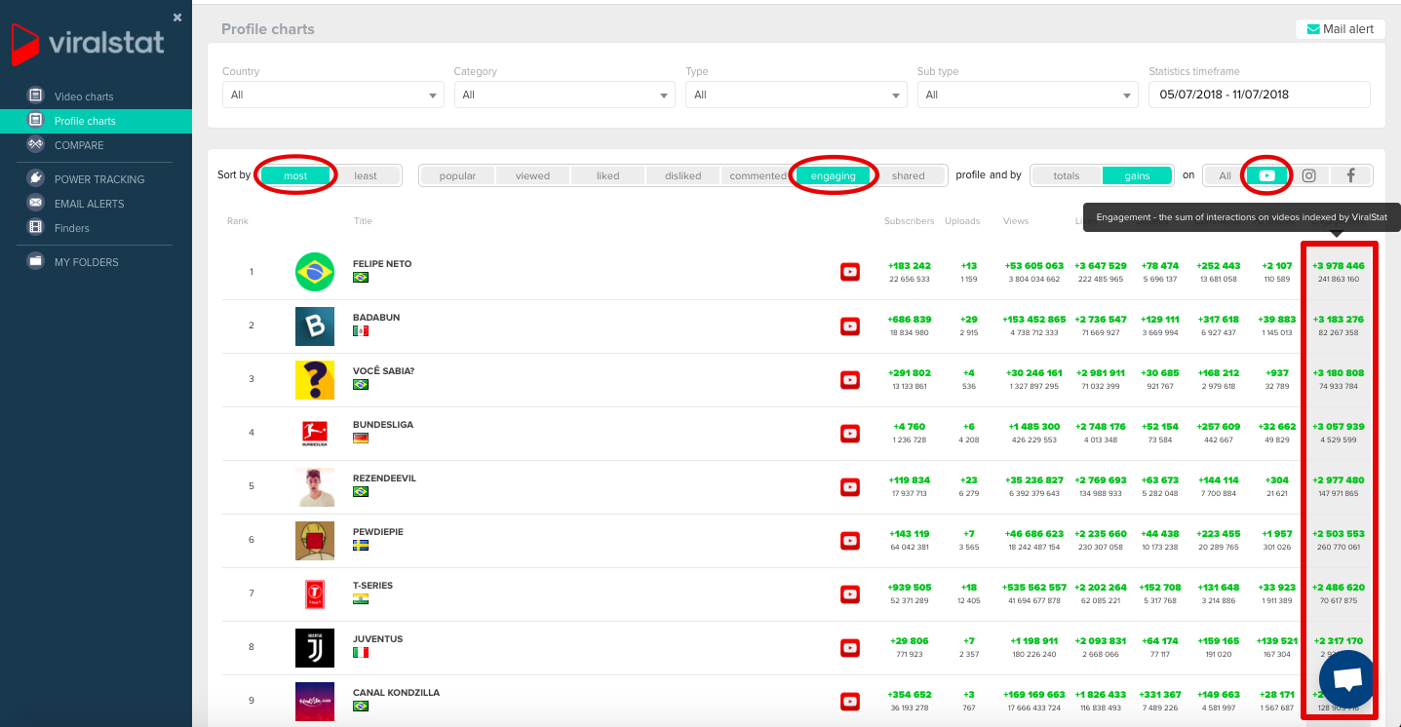Open REZENDEEVIL title link

point(384,478)
